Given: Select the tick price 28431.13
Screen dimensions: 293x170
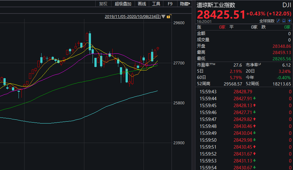Looking at the screenshot, I should coord(243,161).
